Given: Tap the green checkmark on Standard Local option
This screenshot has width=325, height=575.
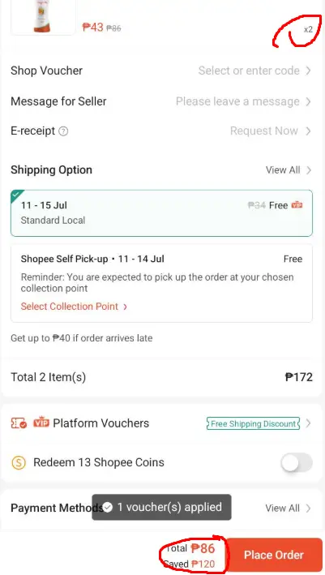Looking at the screenshot, I should coord(15,195).
